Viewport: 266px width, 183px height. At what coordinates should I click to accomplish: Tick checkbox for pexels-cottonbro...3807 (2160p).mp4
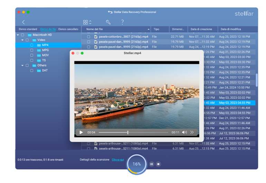88,37
